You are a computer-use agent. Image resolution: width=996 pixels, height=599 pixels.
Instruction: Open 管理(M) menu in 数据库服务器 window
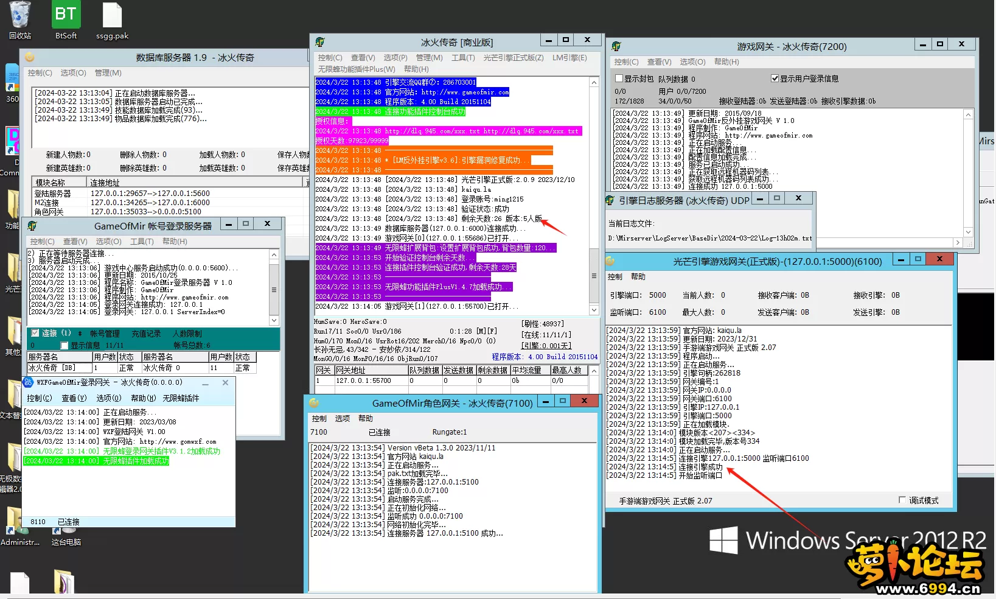[x=108, y=72]
